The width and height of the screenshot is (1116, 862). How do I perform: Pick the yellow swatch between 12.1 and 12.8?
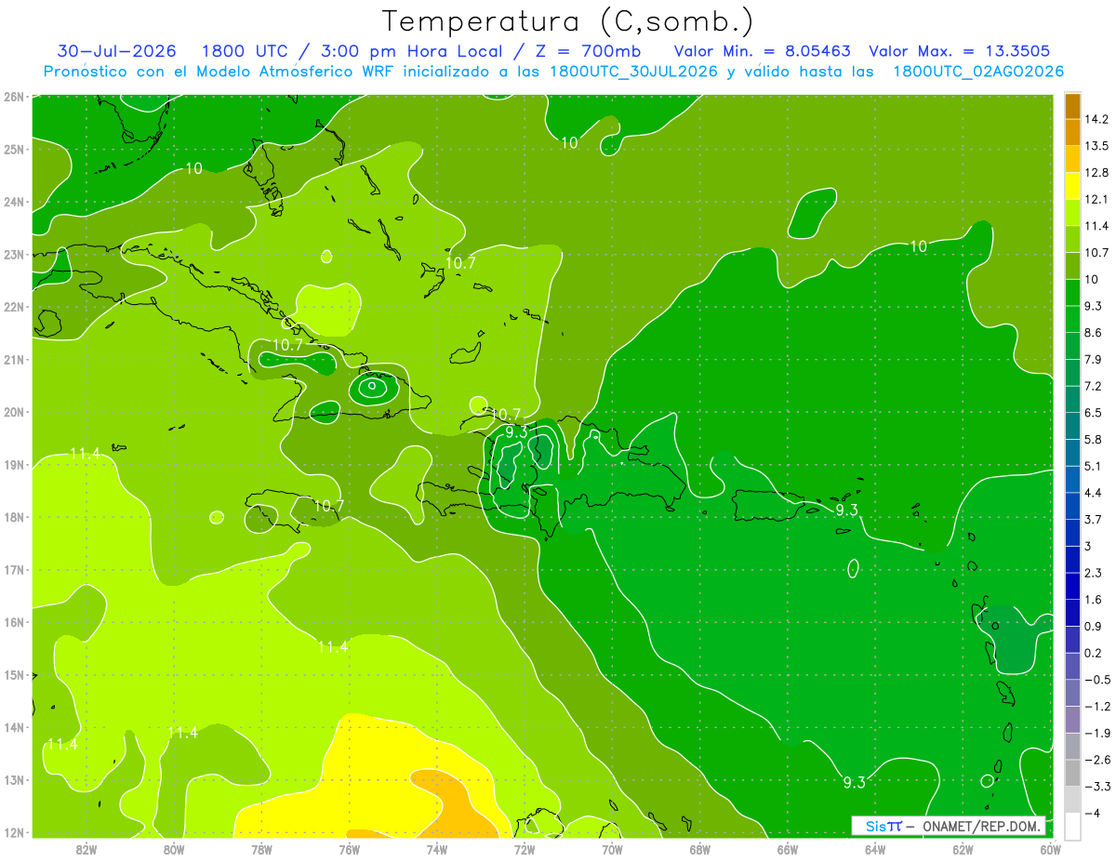1072,186
